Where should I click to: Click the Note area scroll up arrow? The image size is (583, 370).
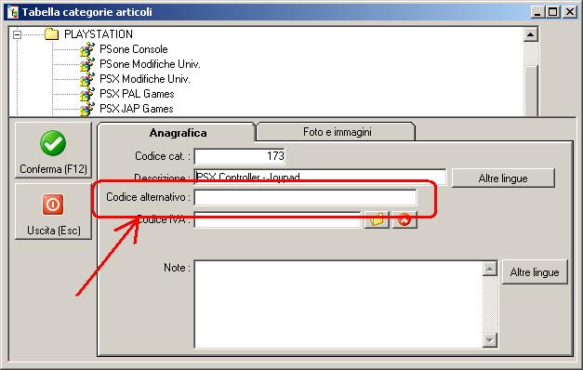coord(490,269)
